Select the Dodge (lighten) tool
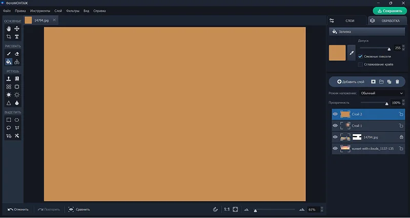This screenshot has width=410, height=218. [9, 95]
